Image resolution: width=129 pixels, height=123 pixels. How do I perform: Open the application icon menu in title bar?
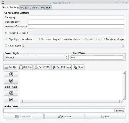point(3,3)
